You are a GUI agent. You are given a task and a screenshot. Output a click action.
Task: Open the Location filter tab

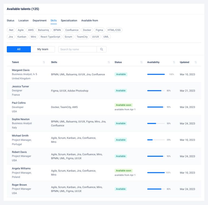[x=24, y=21]
